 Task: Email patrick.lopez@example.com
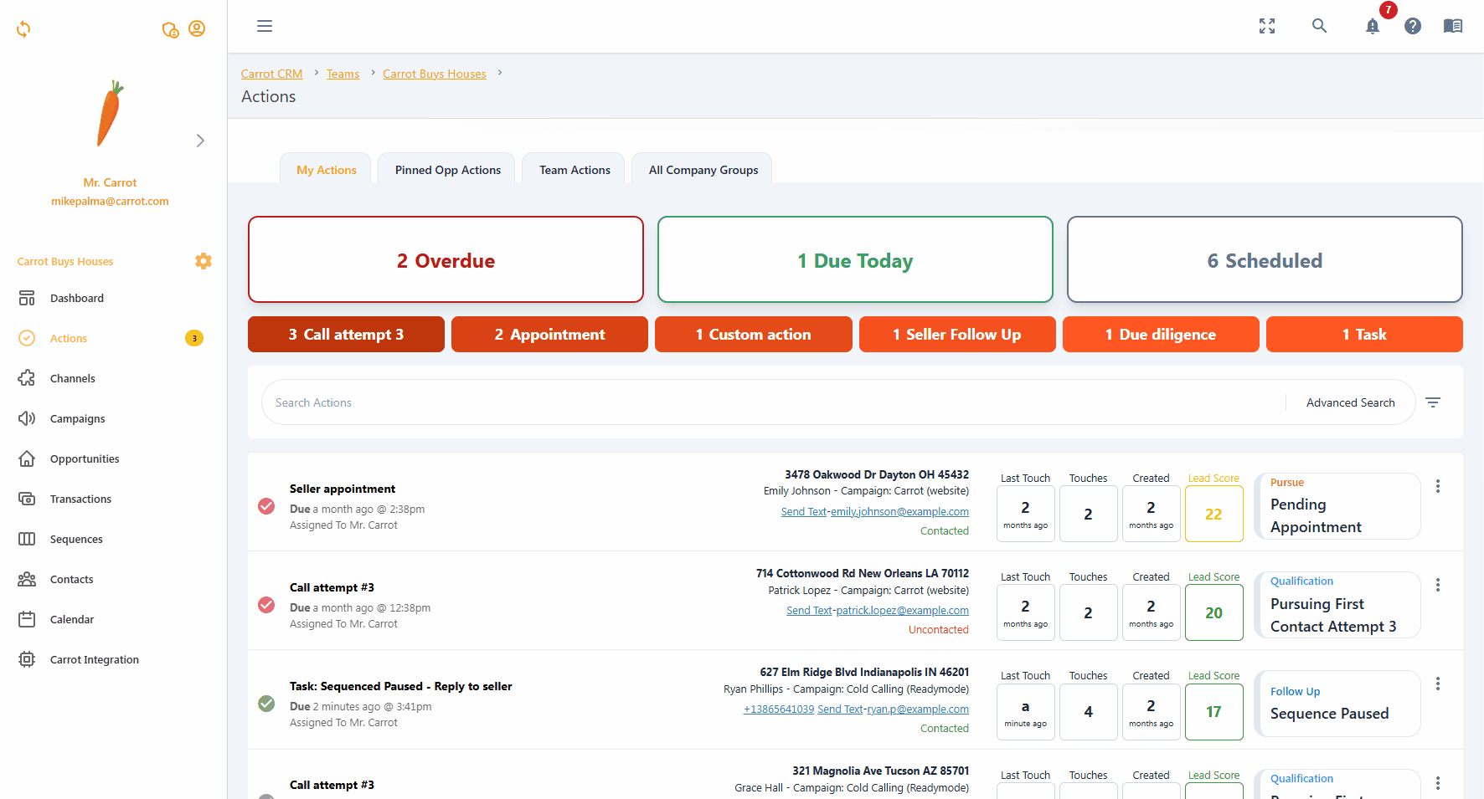point(902,611)
